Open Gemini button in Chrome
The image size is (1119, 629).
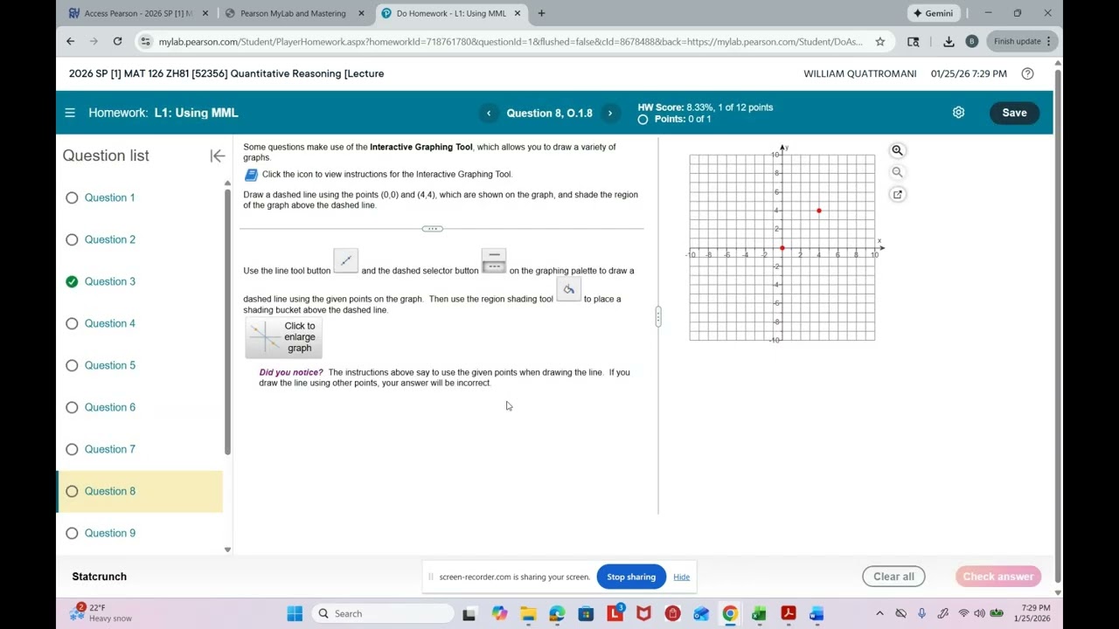pos(934,13)
